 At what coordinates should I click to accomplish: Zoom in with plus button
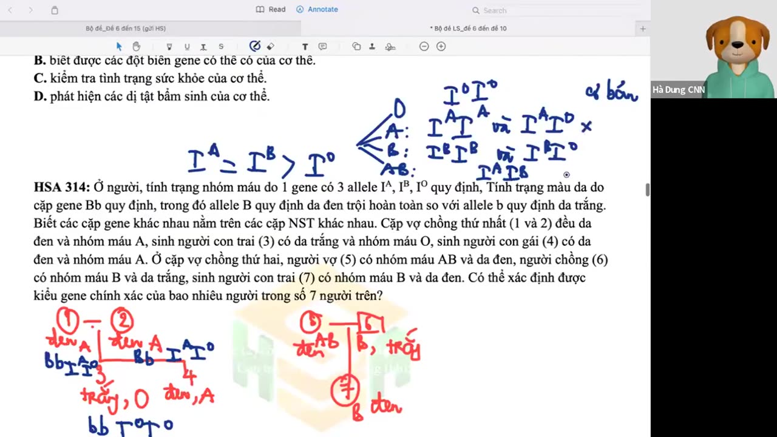click(441, 47)
